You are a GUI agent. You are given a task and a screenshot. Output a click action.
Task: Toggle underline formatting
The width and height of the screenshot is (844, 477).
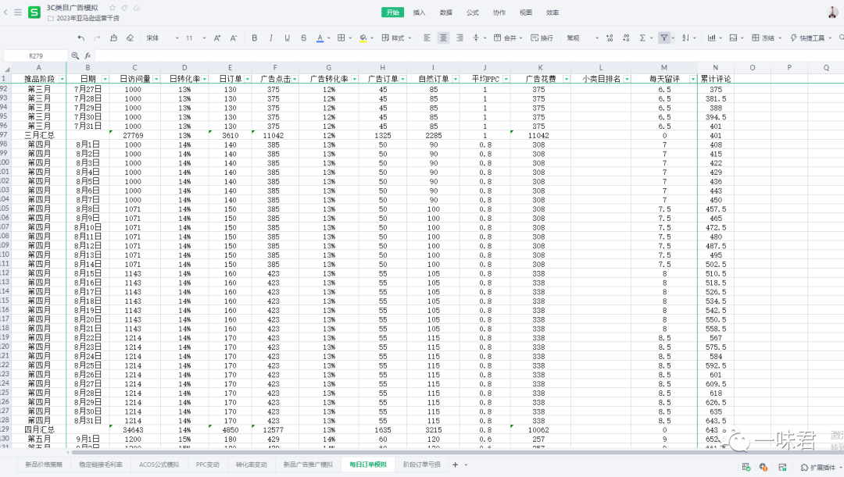(x=288, y=37)
